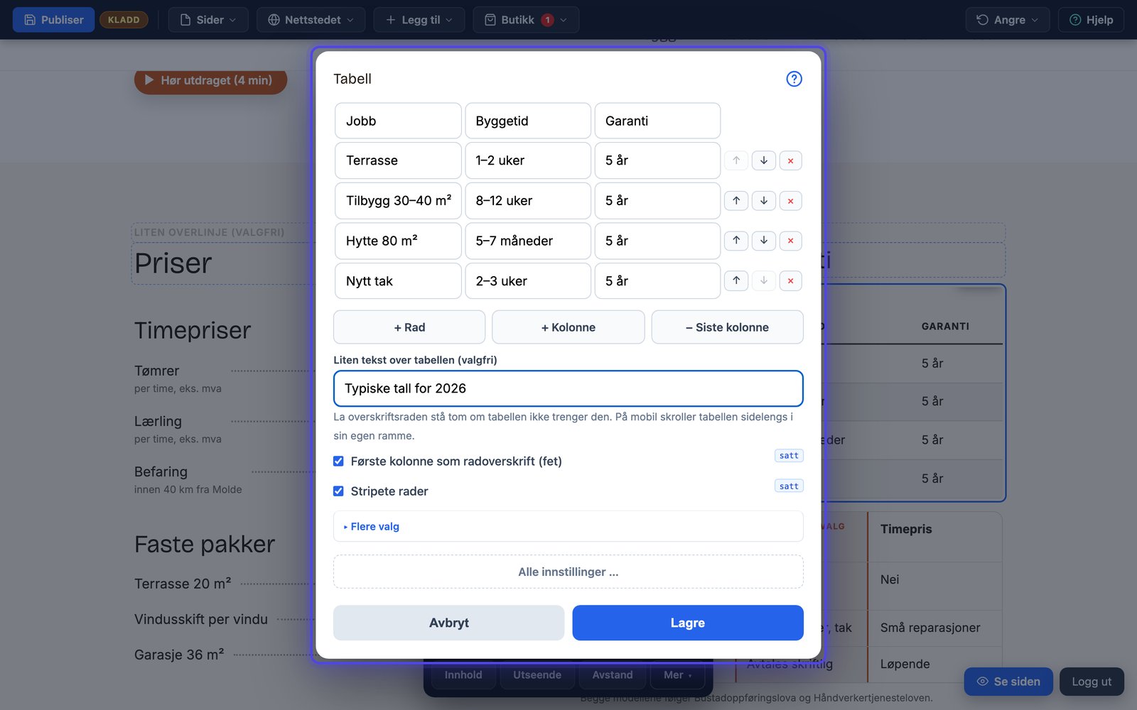Delete the Nytt tak row
Viewport: 1137px width, 710px height.
(x=790, y=281)
